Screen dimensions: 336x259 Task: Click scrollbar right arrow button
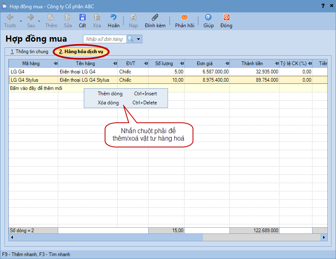(x=324, y=238)
